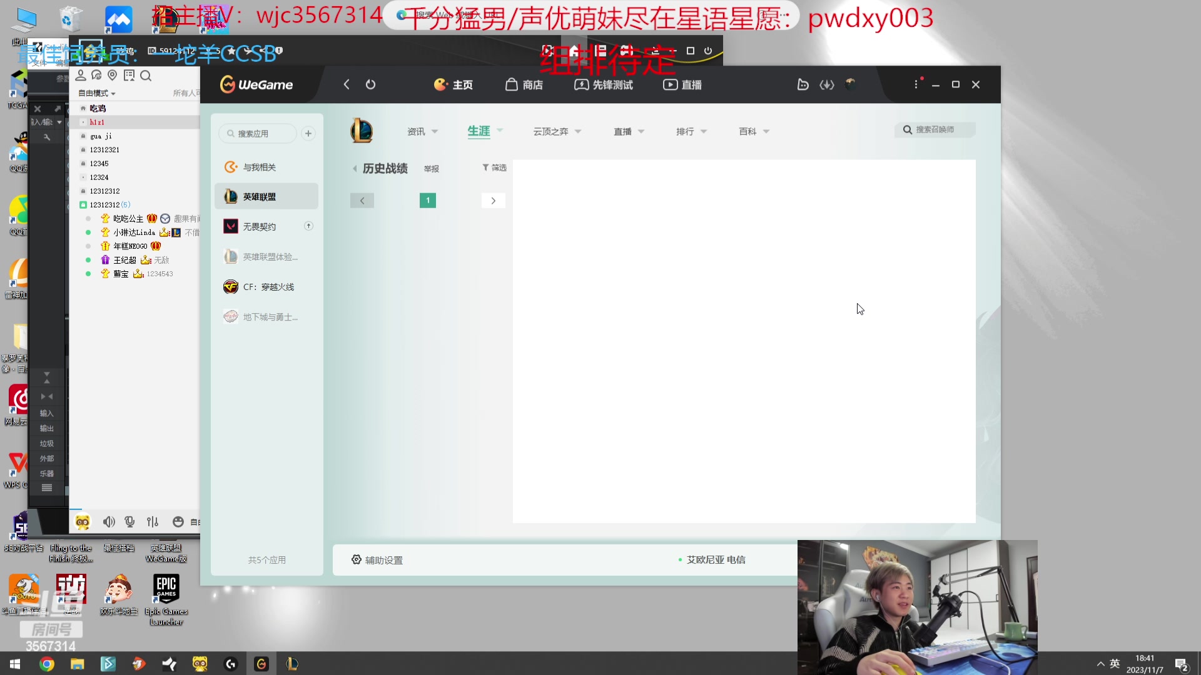This screenshot has height=675, width=1201.
Task: Open the 直播 tab in top navigation
Action: (x=682, y=84)
